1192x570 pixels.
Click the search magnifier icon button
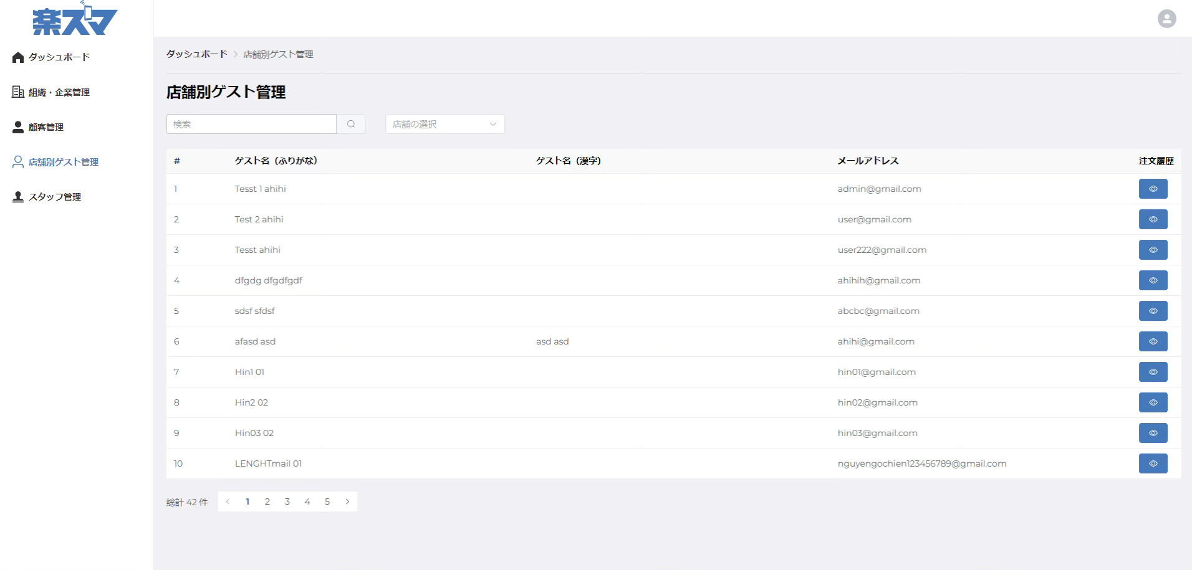(x=351, y=124)
